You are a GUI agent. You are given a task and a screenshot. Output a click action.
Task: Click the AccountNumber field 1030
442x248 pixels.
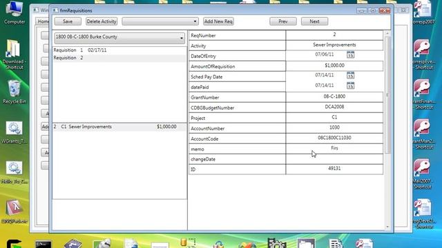334,127
